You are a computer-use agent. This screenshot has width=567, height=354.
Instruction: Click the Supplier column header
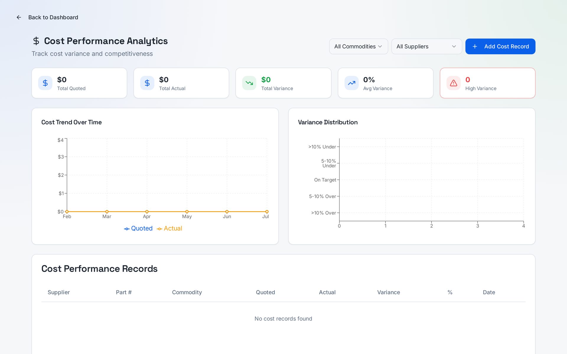[59, 292]
